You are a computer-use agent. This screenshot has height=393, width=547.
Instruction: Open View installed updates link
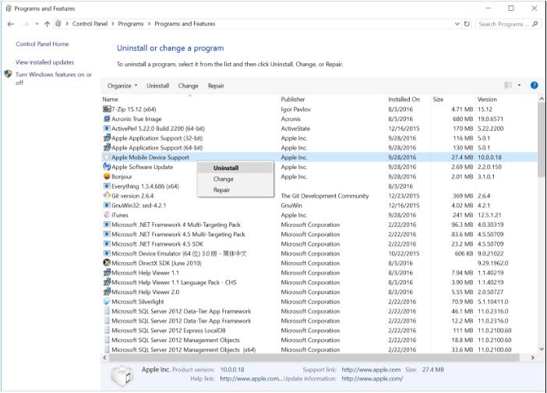(44, 62)
